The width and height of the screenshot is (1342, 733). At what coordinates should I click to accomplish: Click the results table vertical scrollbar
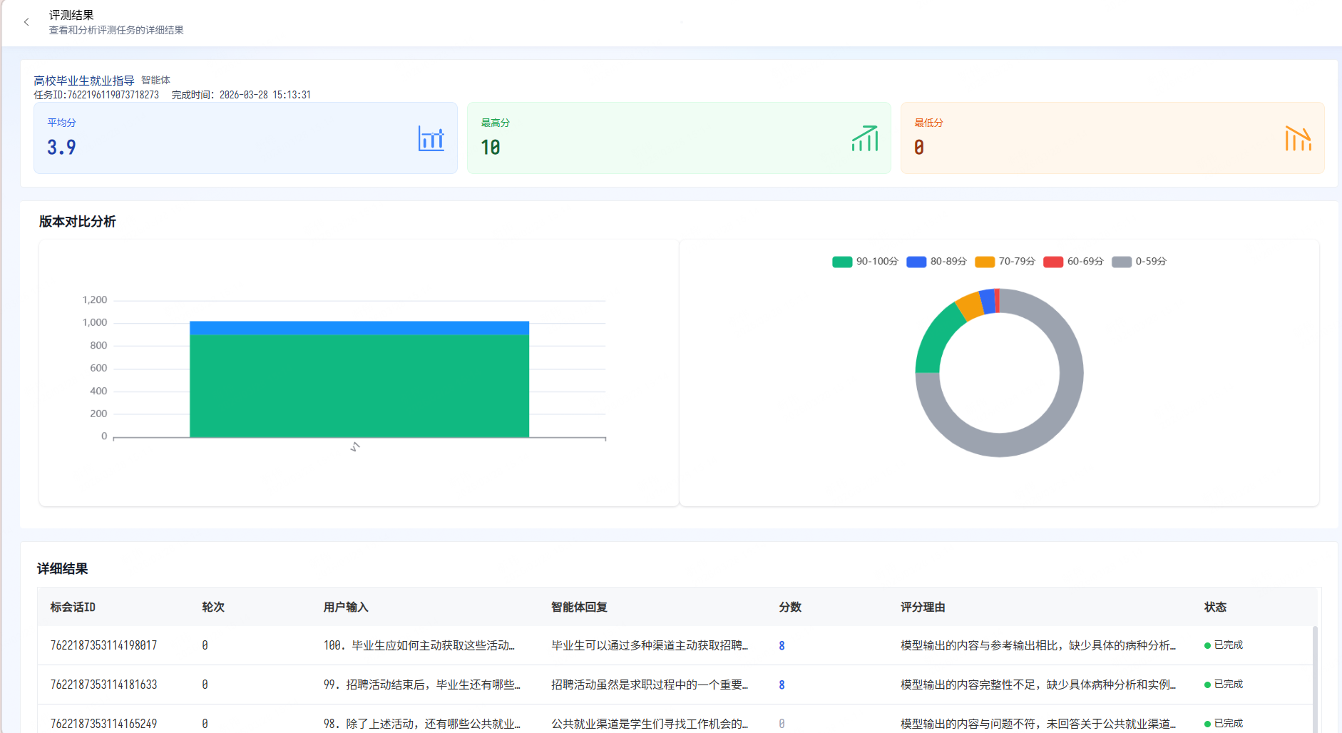click(x=1315, y=679)
